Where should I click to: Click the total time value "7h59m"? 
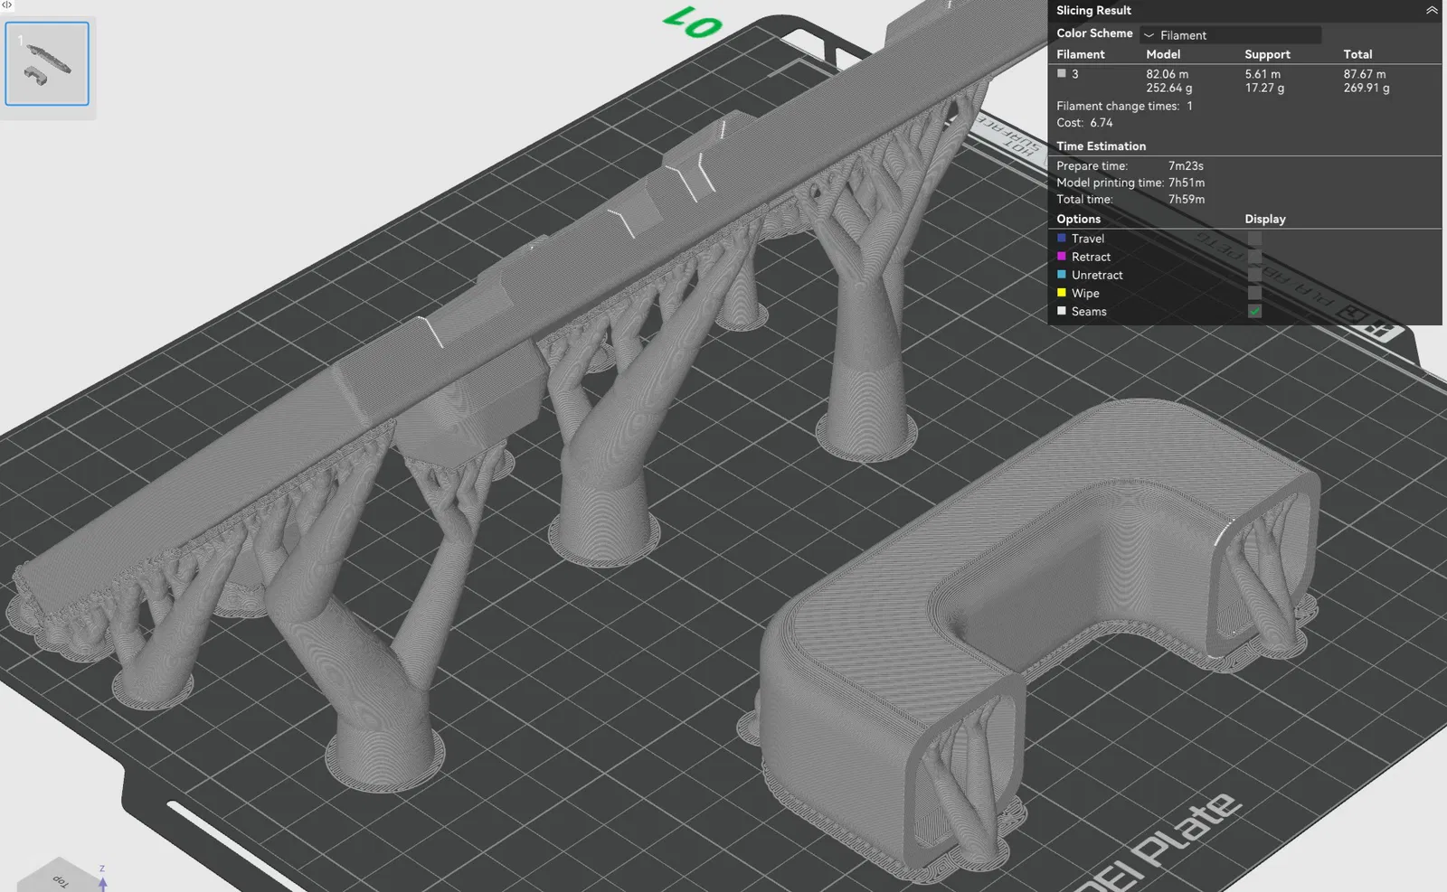1187,200
